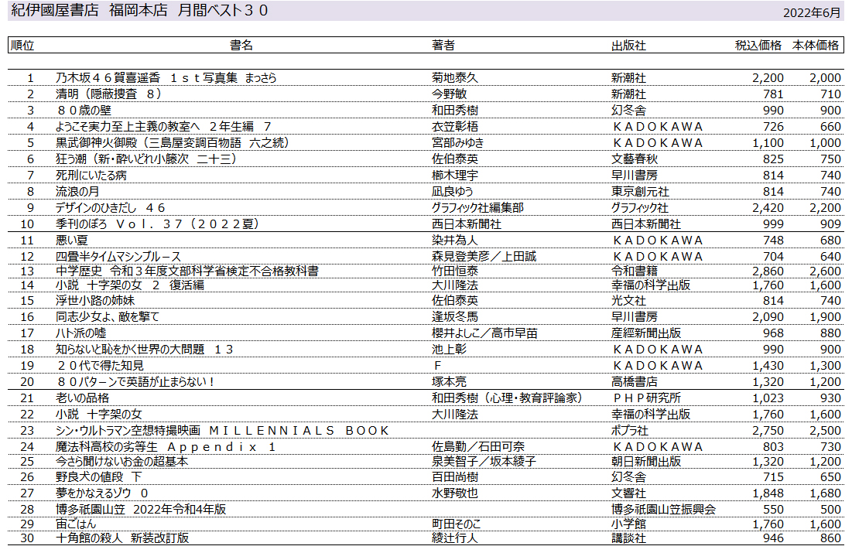Select title 老いの品格

pos(83,398)
